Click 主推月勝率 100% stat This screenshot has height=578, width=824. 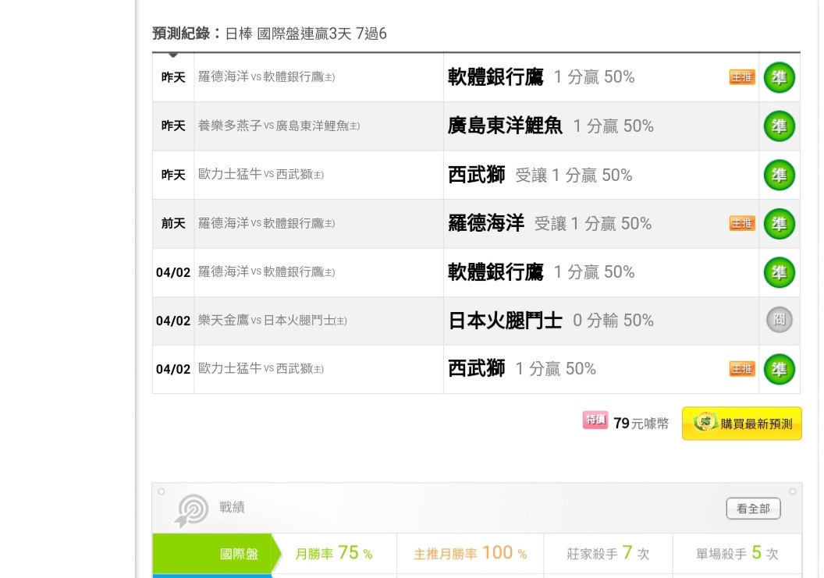coord(471,553)
